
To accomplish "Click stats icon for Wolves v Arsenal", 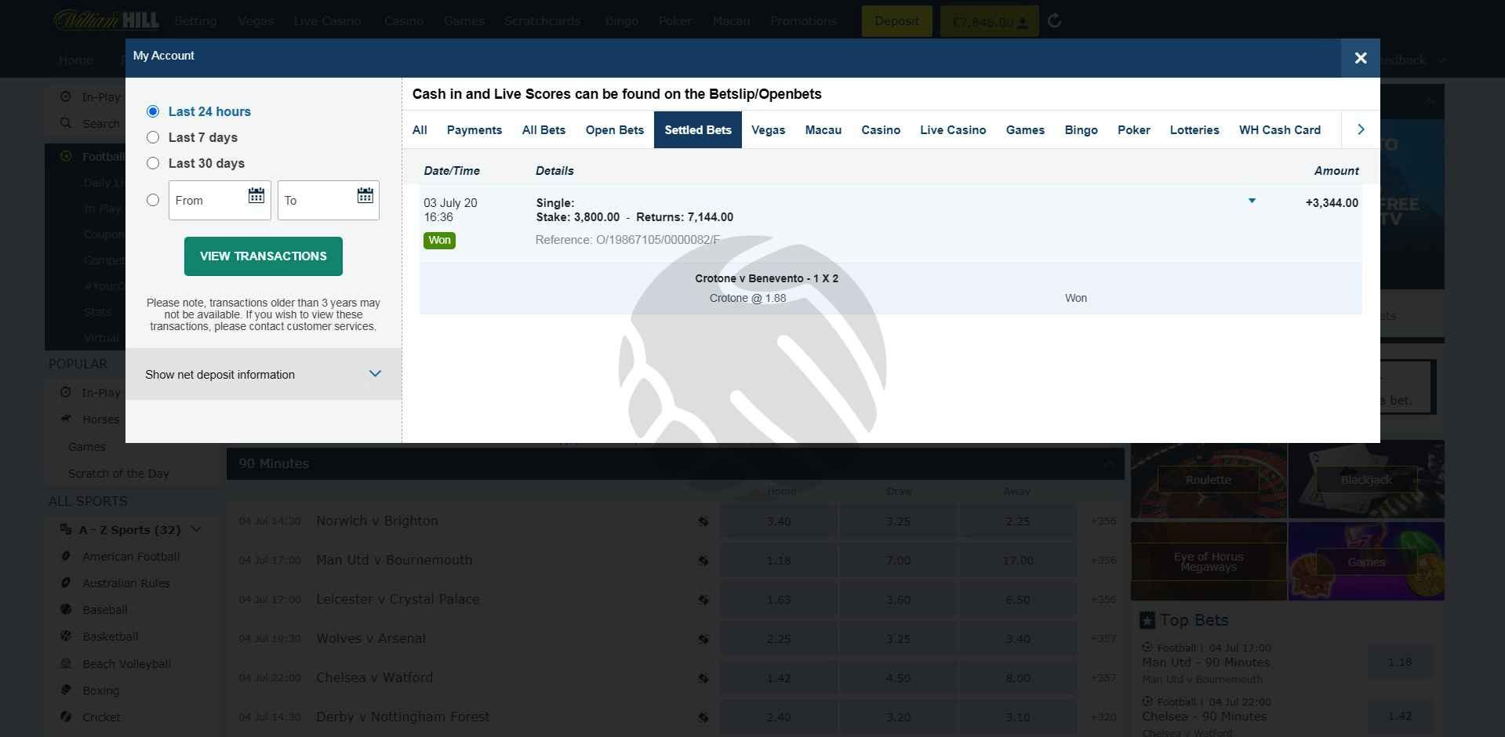I will (703, 639).
